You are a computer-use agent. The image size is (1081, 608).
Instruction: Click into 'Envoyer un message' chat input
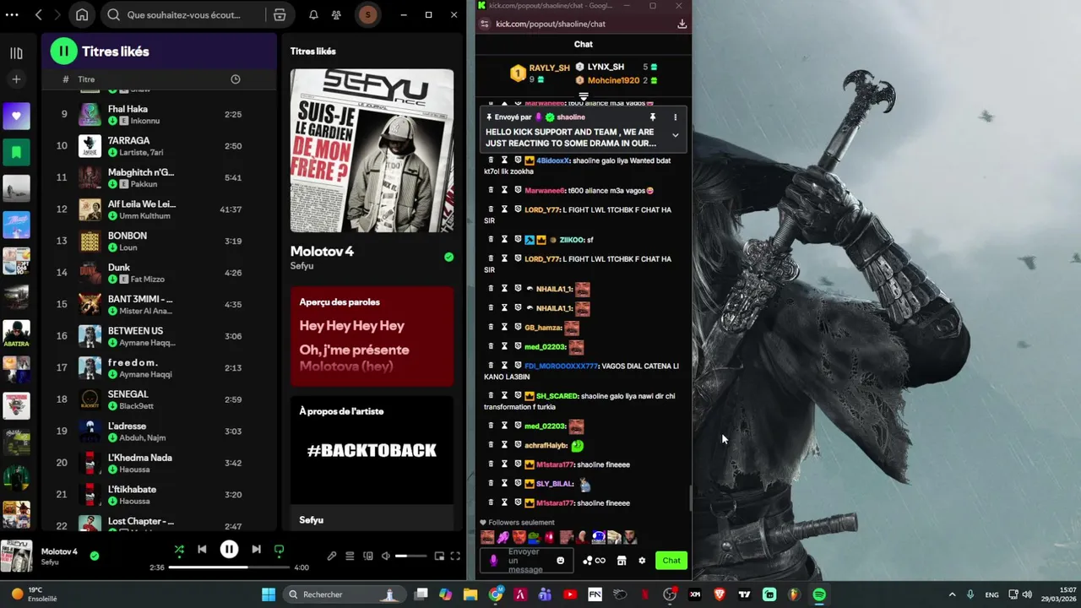tap(528, 560)
